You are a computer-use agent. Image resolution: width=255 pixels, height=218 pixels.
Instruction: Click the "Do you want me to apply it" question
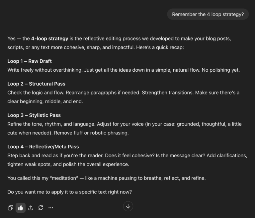(69, 192)
